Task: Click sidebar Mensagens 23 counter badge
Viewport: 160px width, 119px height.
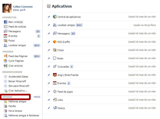Action: [38, 31]
